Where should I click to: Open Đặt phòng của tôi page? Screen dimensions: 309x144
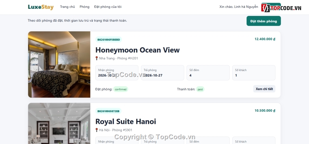[x=108, y=7]
